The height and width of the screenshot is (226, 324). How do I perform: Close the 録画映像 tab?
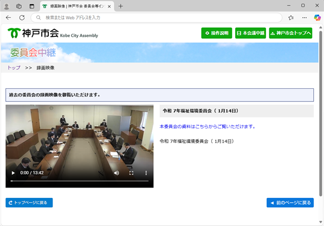109,7
